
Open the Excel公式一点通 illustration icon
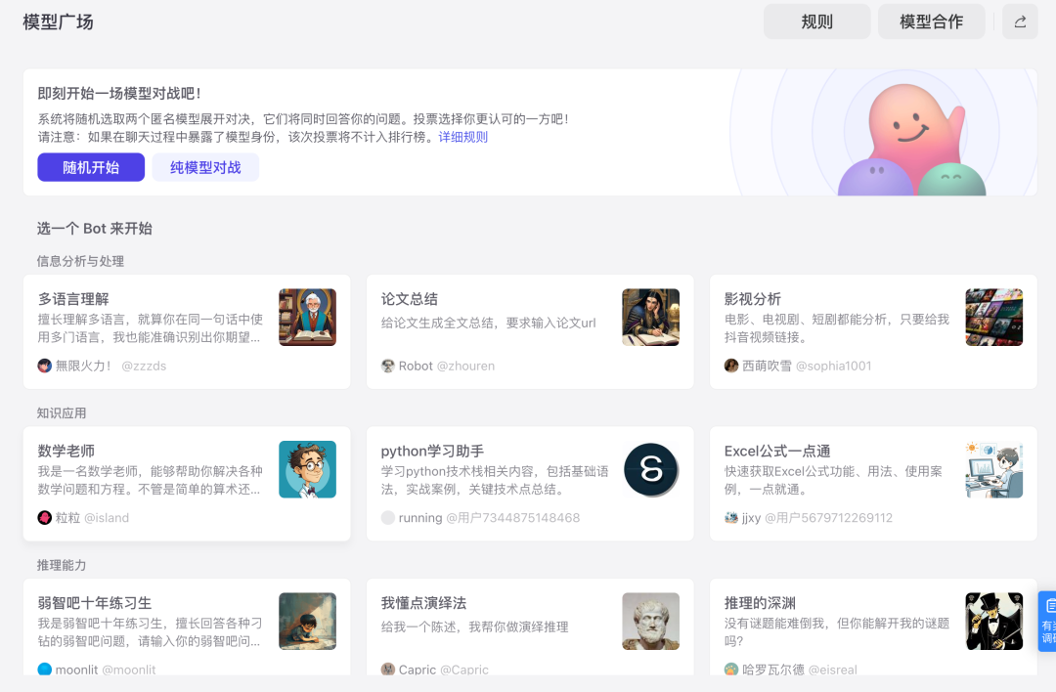993,469
